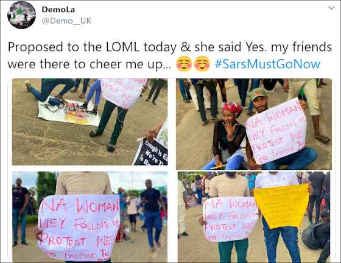The height and width of the screenshot is (263, 341).
Task: Open top-right photo of seated couple
Action: click(254, 124)
